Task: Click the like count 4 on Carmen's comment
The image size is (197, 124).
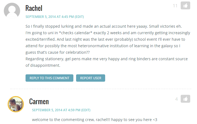Action: point(177,99)
